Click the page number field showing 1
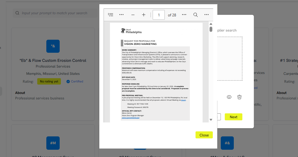The width and height of the screenshot is (298, 157). pyautogui.click(x=159, y=15)
